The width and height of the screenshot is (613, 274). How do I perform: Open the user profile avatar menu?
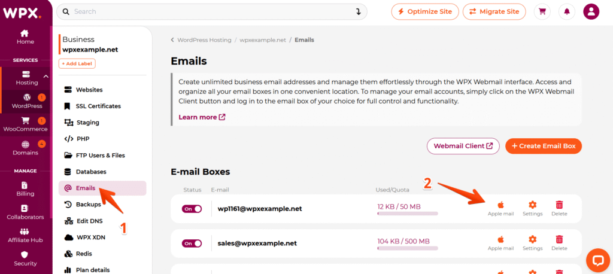click(591, 11)
